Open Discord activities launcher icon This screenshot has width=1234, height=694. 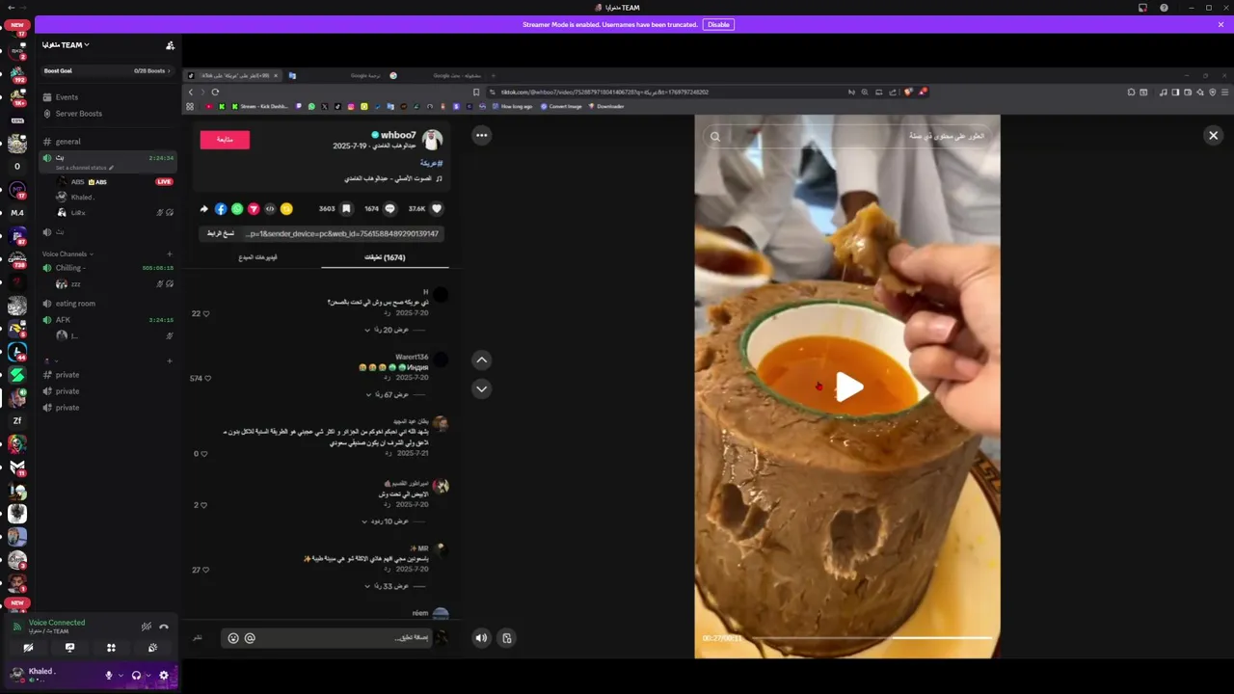(x=111, y=648)
